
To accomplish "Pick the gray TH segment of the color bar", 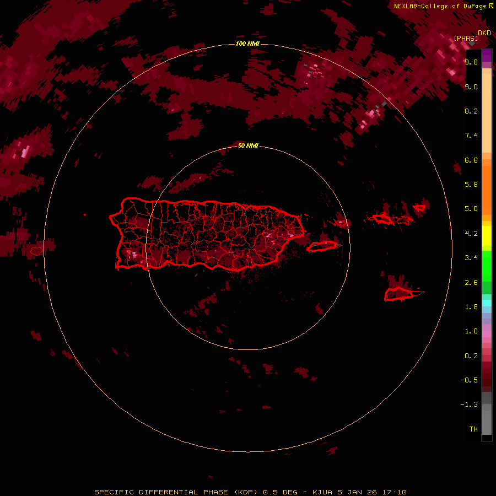I will pos(487,420).
